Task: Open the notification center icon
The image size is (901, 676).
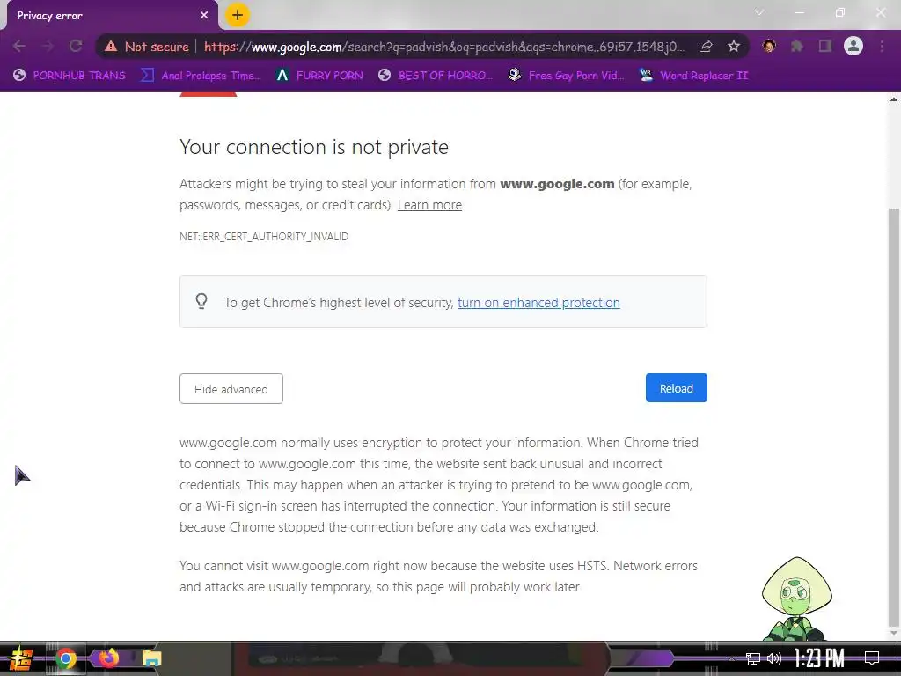Action: [x=872, y=658]
